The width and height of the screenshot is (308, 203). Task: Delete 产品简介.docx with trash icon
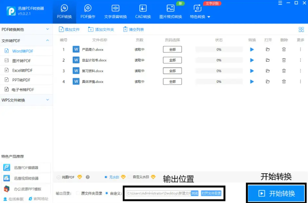[284, 50]
